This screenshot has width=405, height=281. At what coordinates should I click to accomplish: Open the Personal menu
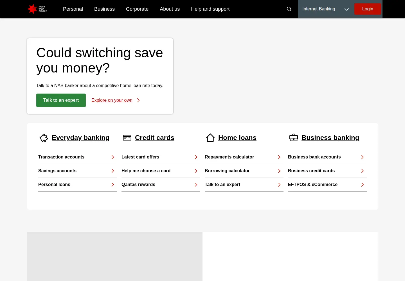coord(73,9)
